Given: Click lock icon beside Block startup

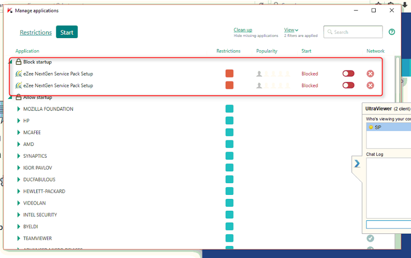Looking at the screenshot, I should click(x=18, y=62).
